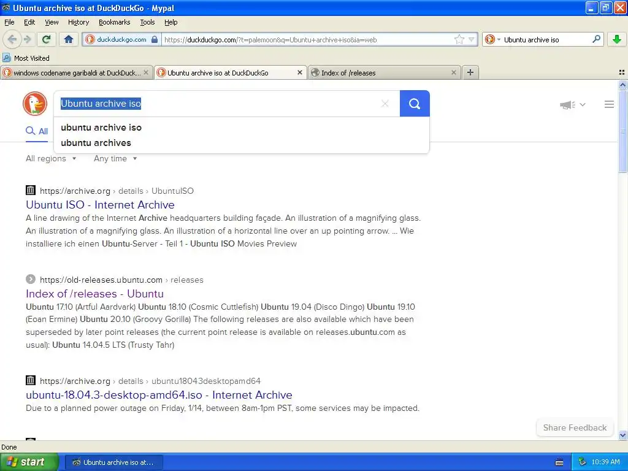Open Ubuntu ISO - Internet Archive result
Screen dimensions: 628x471
[100, 205]
